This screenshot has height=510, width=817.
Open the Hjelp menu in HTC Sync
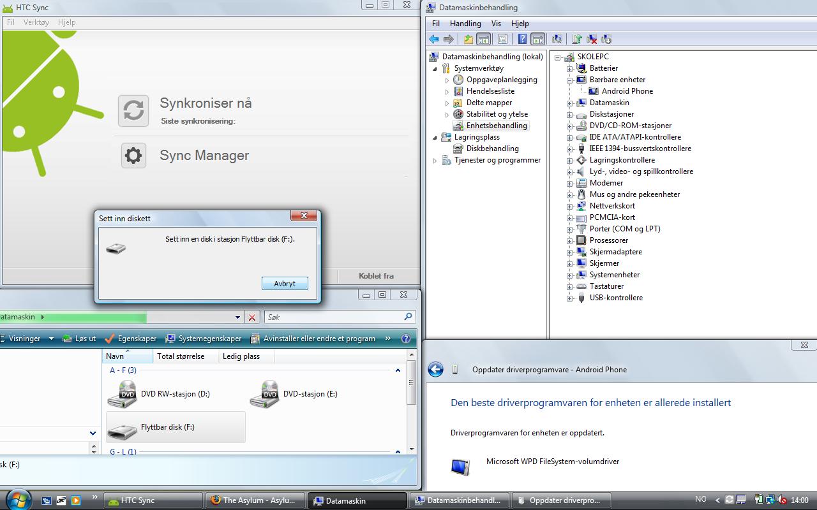click(x=66, y=22)
